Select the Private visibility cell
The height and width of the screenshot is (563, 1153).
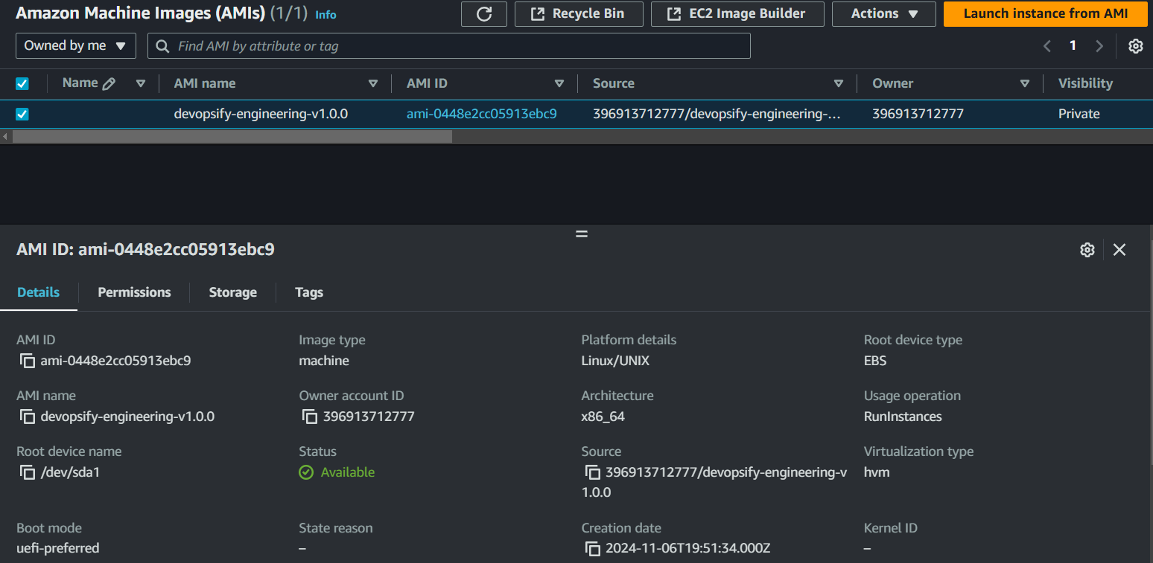[x=1079, y=114]
